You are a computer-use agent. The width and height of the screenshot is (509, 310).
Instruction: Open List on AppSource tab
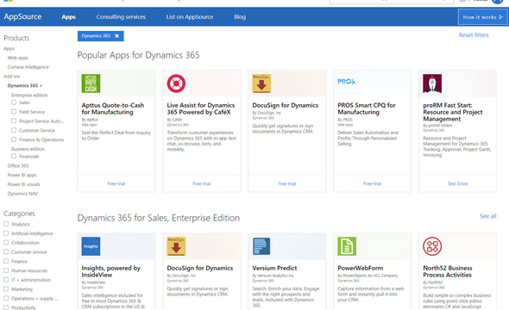pos(190,17)
